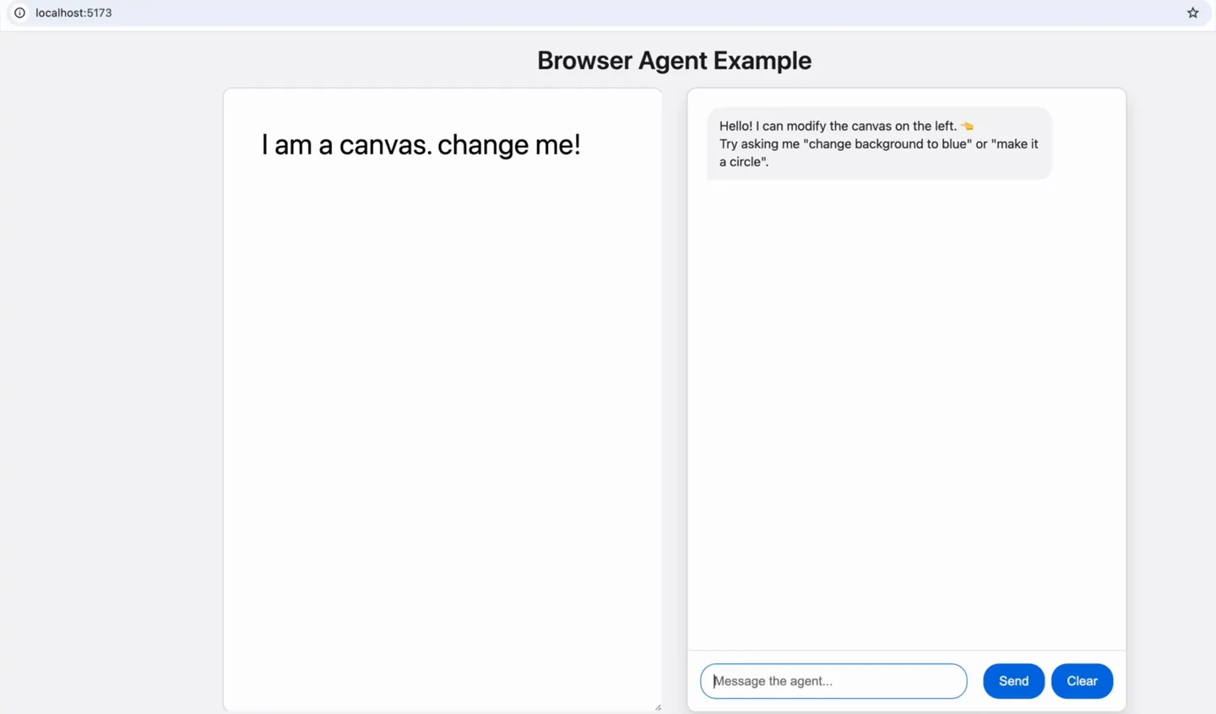
Task: Click the site information icon in the address bar
Action: click(x=19, y=13)
